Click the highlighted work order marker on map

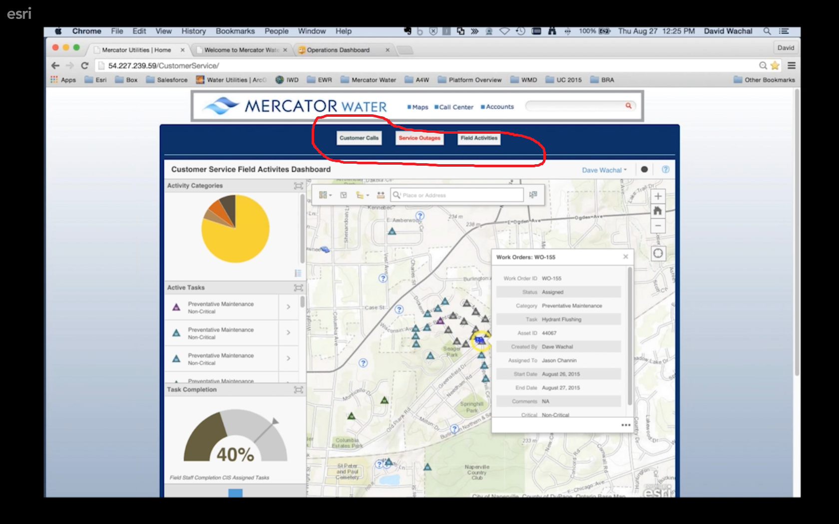[480, 340]
